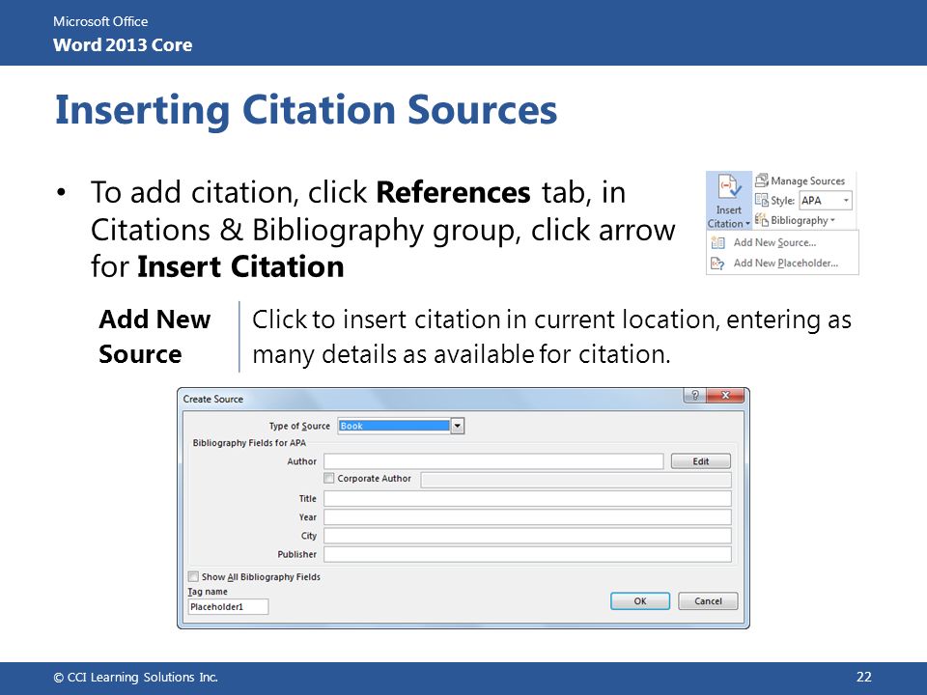927x695 pixels.
Task: Click the slide number 22
Action: 863,677
